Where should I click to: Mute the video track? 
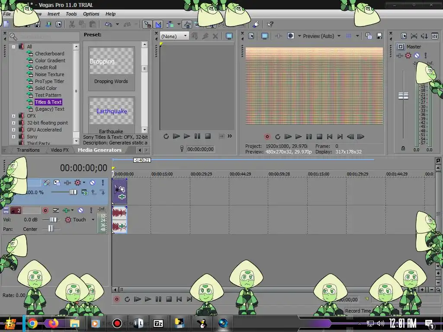tap(93, 183)
